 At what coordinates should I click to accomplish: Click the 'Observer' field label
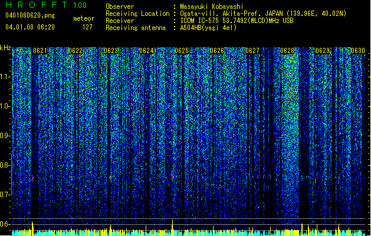(120, 6)
